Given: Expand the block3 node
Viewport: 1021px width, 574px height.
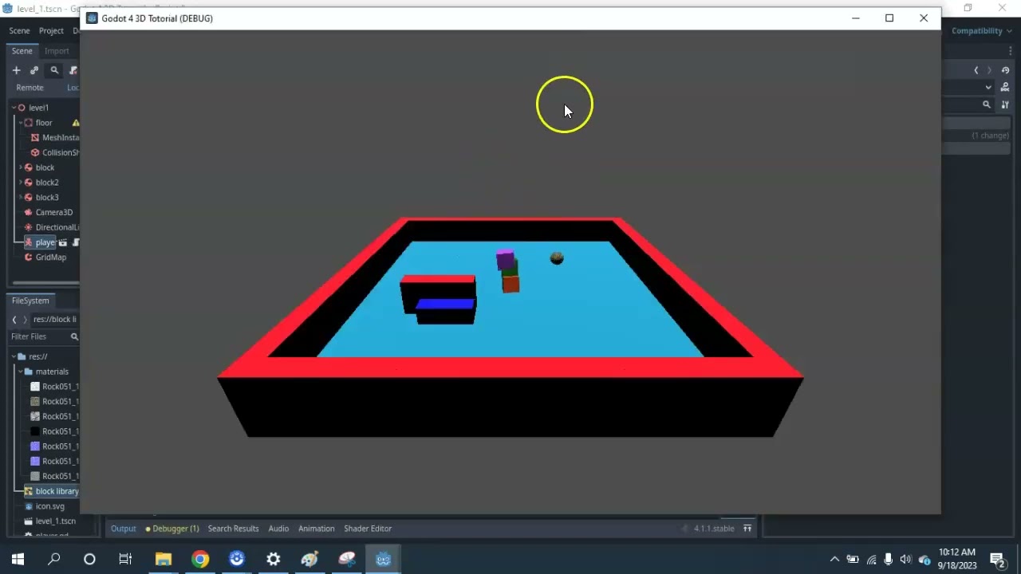Looking at the screenshot, I should [21, 198].
